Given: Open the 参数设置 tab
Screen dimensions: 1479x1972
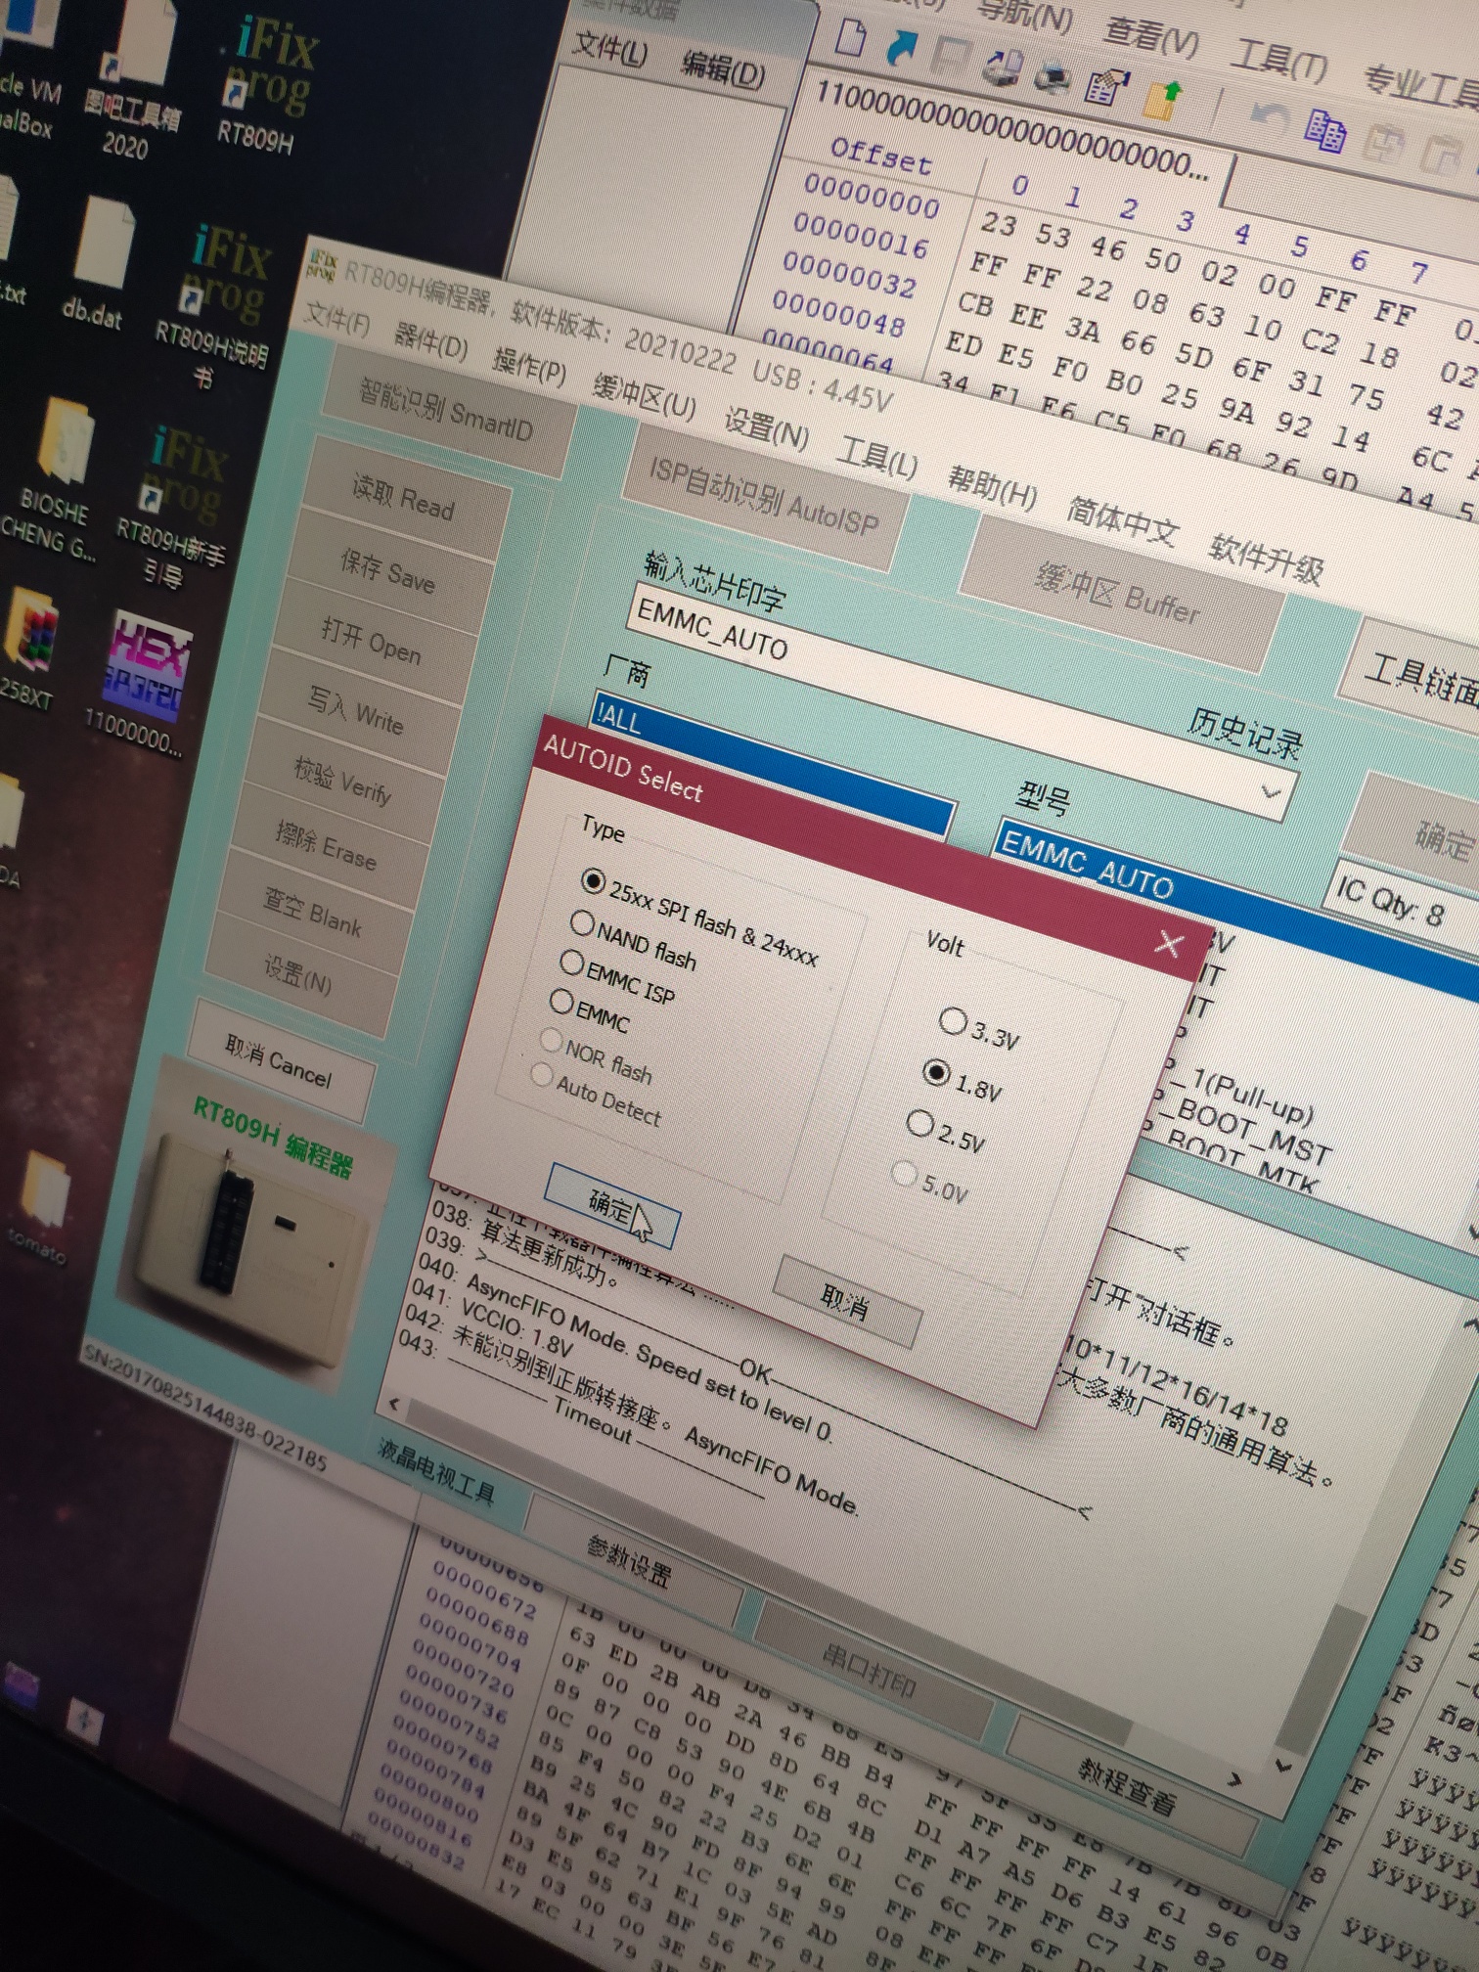Looking at the screenshot, I should coord(629,1561).
